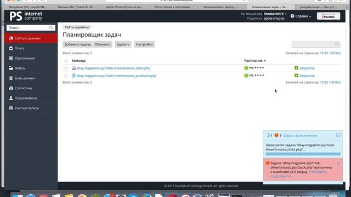Screen dimensions: 351x197
Task: Show 100 records per page in the top pager
Action: tap(331, 53)
